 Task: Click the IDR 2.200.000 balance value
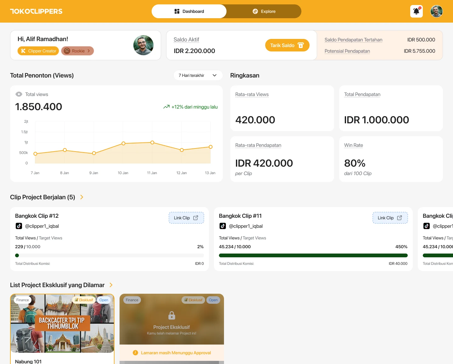(194, 51)
